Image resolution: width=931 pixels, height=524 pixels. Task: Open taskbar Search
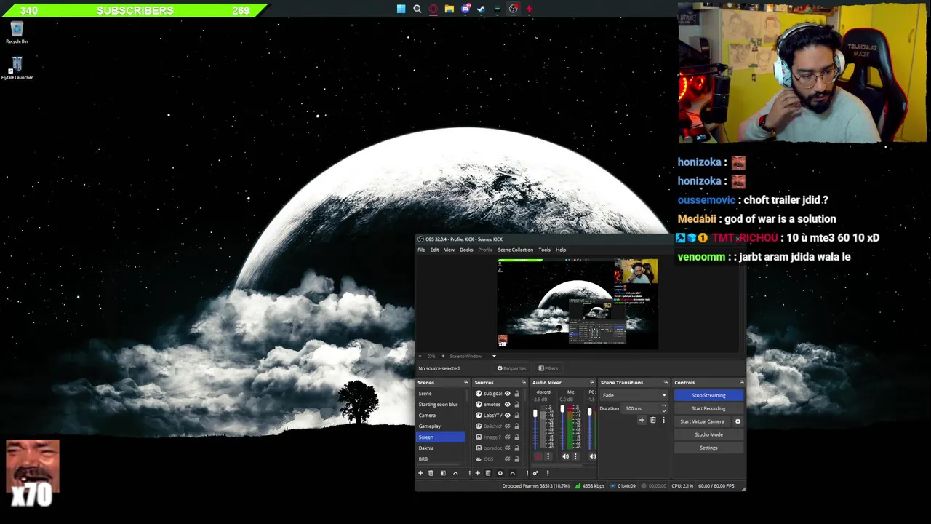(417, 9)
